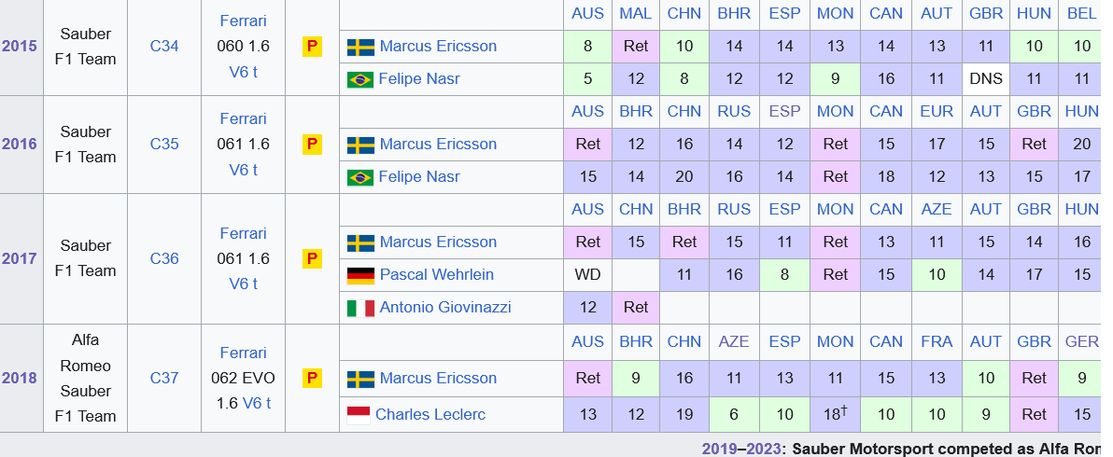
Task: Click the EUR race header in 2016
Action: (x=937, y=111)
